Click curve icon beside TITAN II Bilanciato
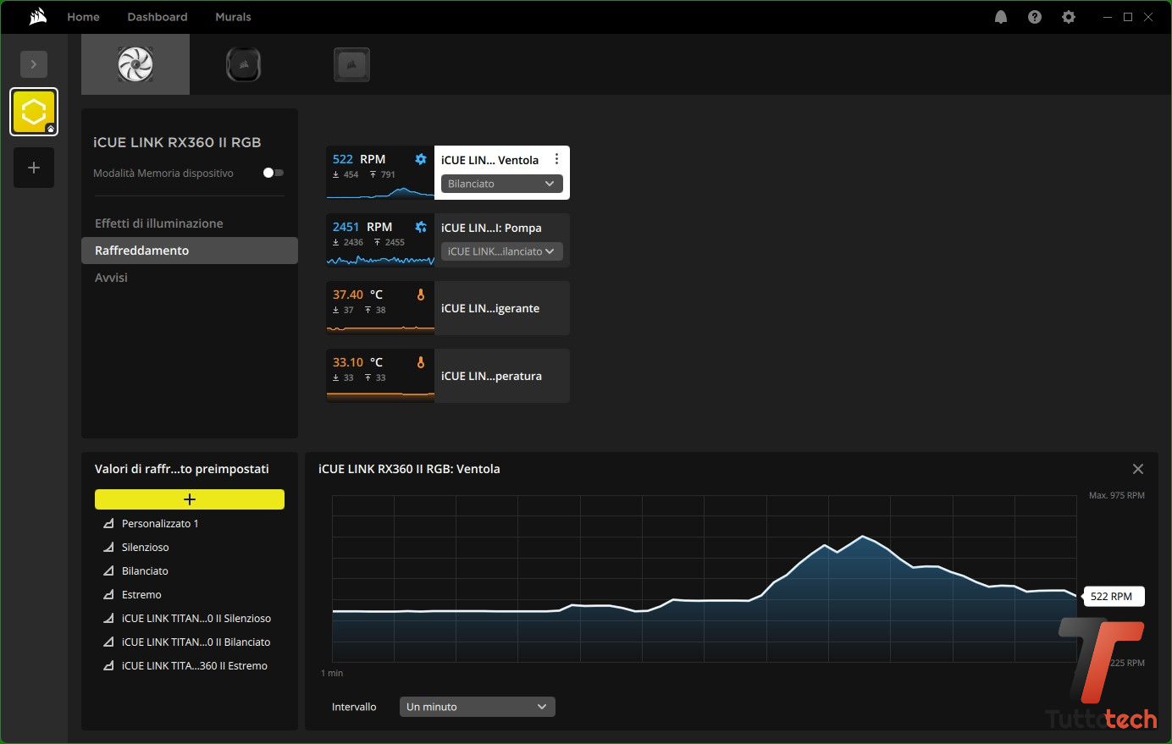 [x=108, y=642]
